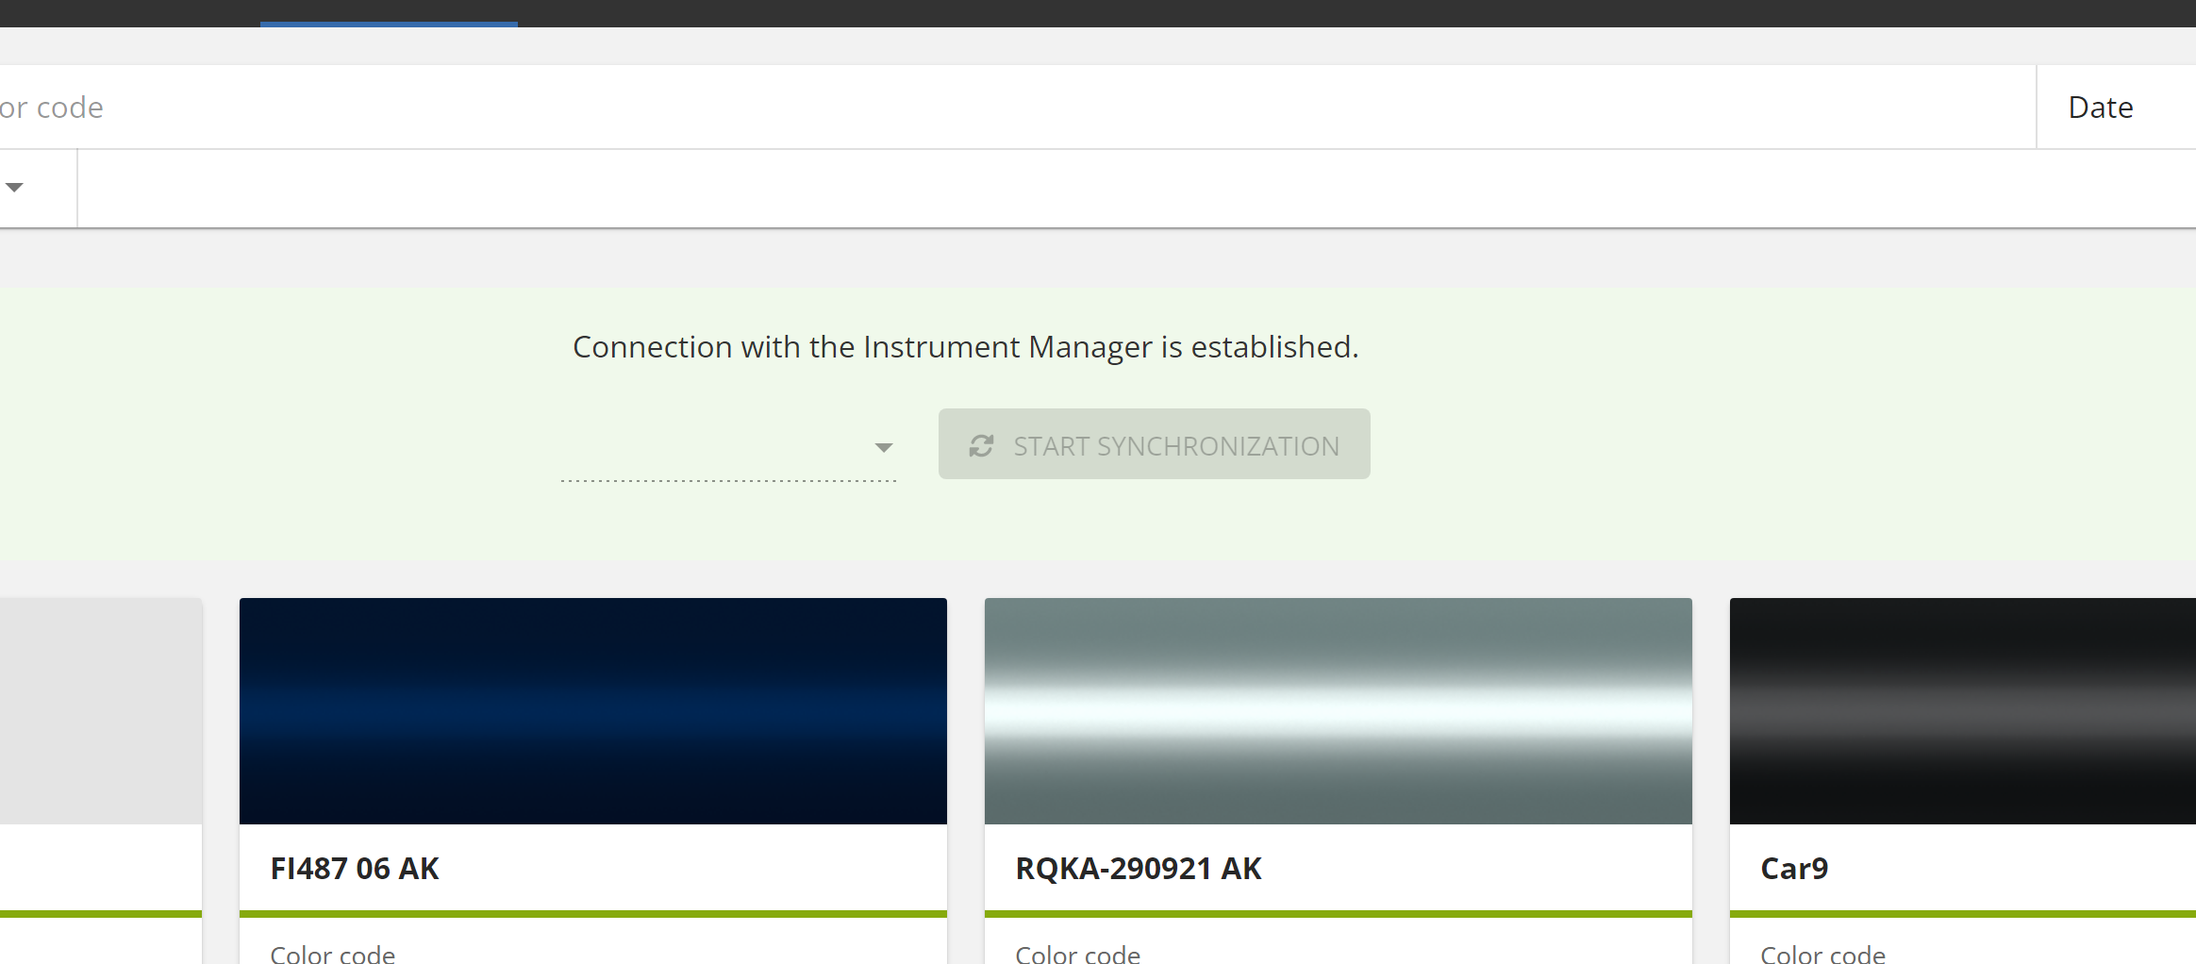Select the active blue-highlighted tab
This screenshot has height=964, width=2196.
389,13
